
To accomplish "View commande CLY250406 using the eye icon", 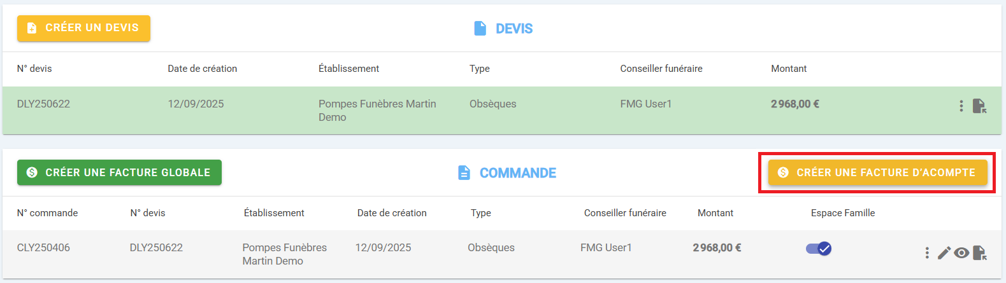I will click(x=961, y=253).
